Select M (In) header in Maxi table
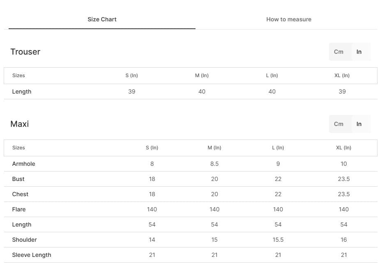382x277 pixels. tap(214, 148)
